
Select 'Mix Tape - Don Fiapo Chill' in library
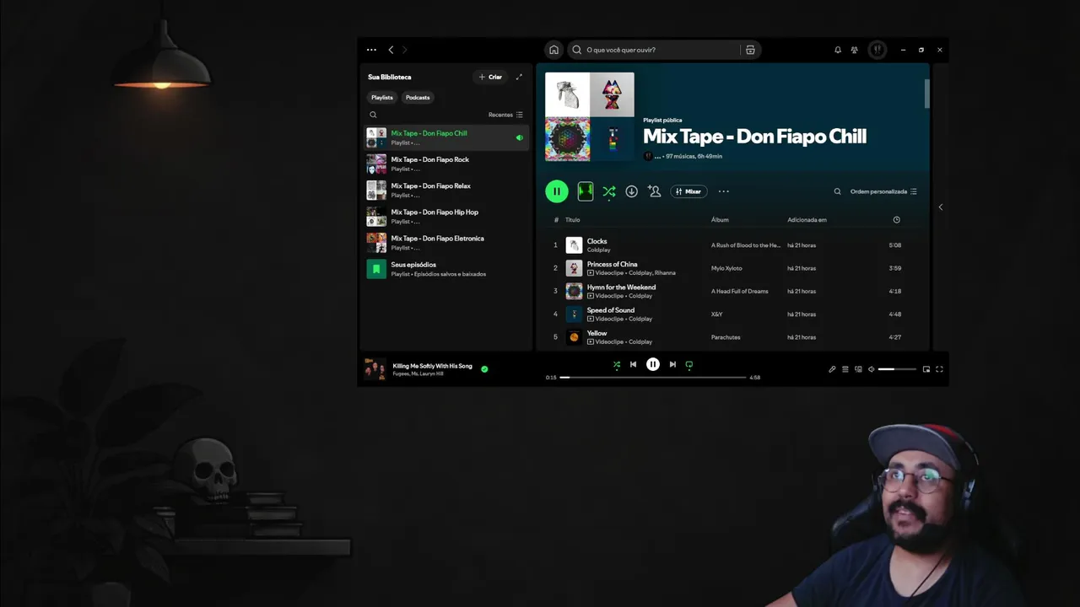coord(446,137)
